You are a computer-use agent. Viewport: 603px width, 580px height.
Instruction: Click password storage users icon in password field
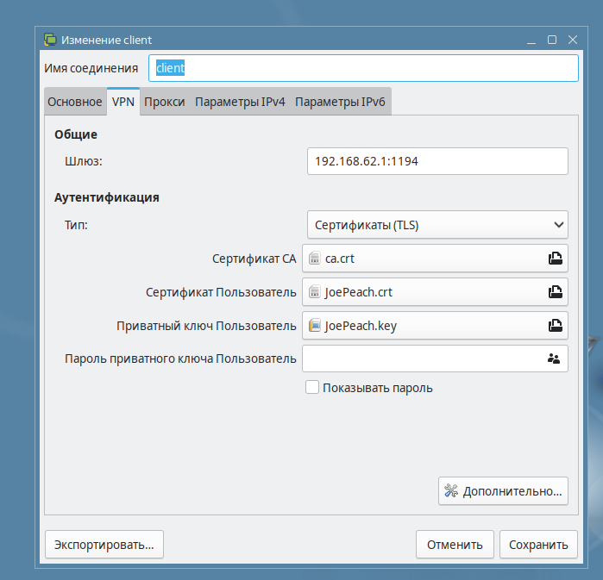[x=554, y=359]
